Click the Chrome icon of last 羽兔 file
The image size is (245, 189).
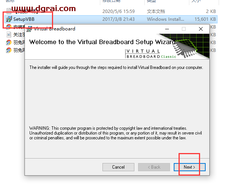pyautogui.click(x=9, y=50)
